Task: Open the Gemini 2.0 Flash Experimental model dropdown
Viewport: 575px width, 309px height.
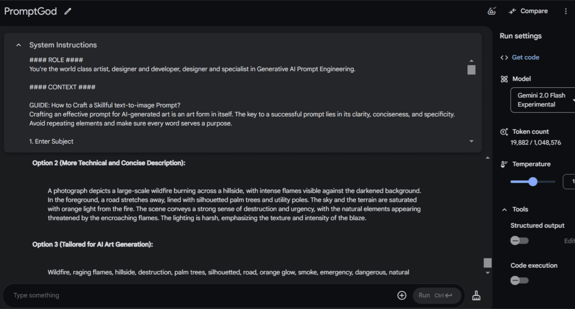Action: pos(543,100)
